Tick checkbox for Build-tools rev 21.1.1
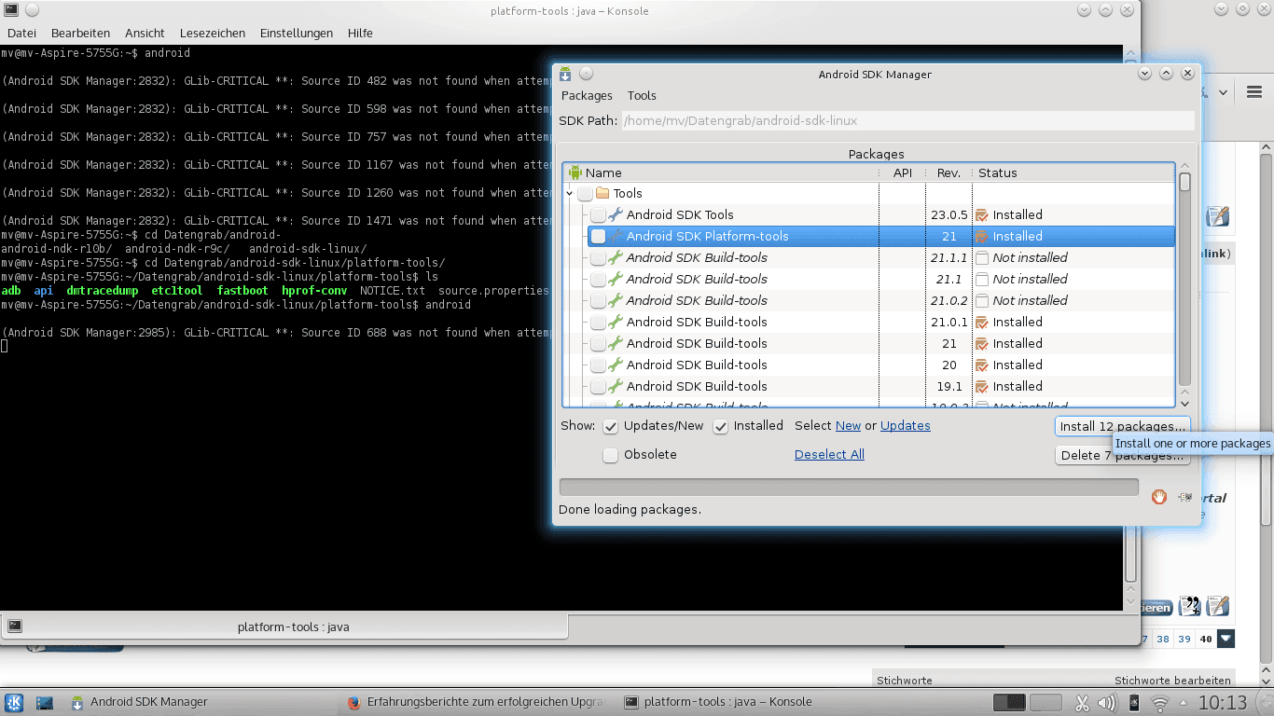The image size is (1274, 716). click(598, 257)
